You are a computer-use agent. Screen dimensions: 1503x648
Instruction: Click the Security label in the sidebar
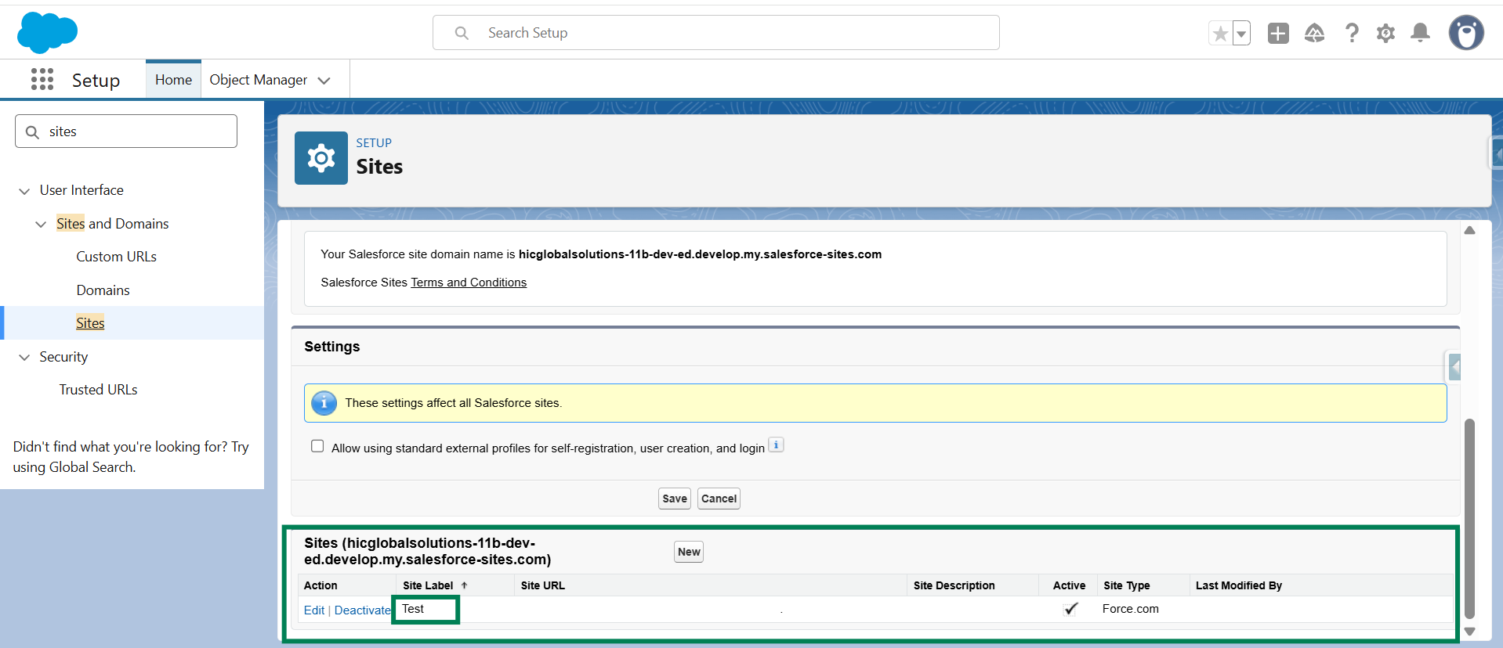[63, 357]
